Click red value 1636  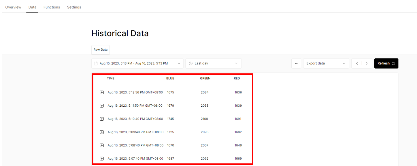[238, 92]
